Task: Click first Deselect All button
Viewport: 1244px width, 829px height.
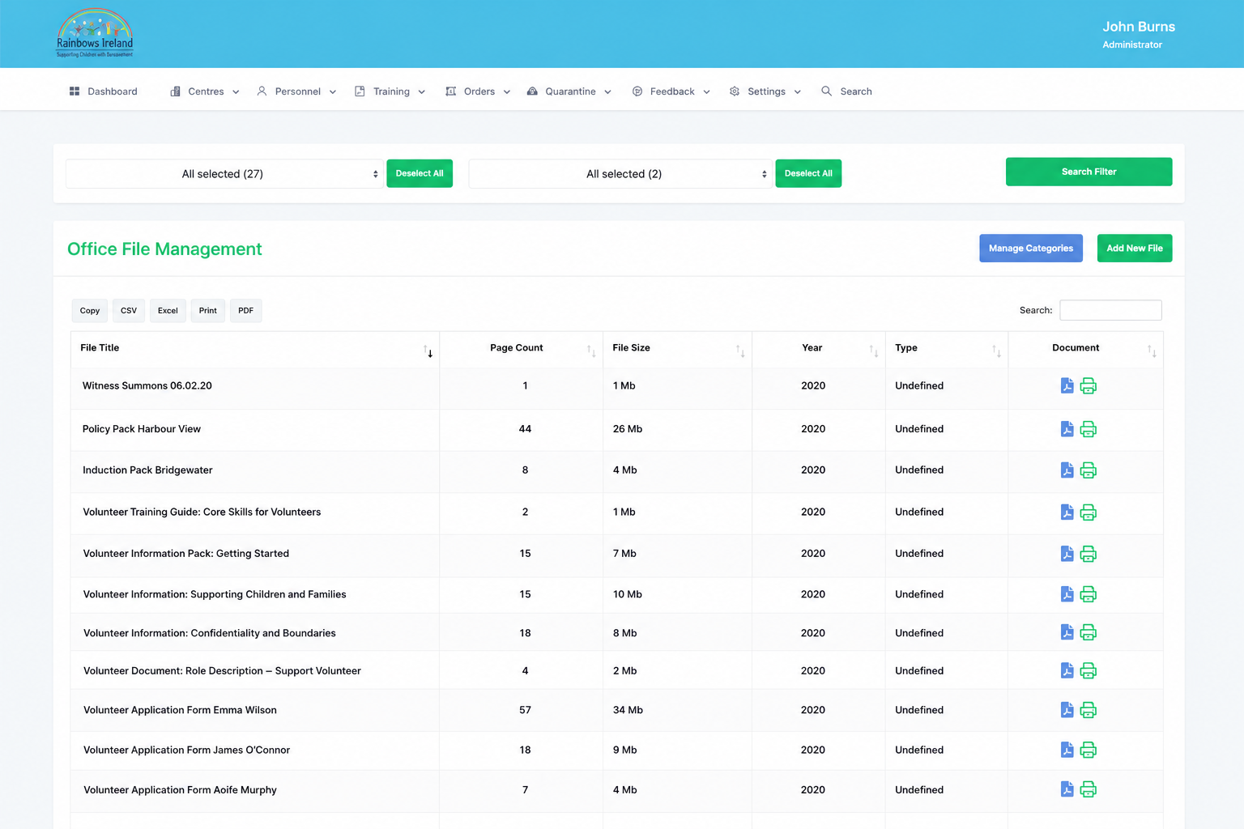Action: coord(420,173)
